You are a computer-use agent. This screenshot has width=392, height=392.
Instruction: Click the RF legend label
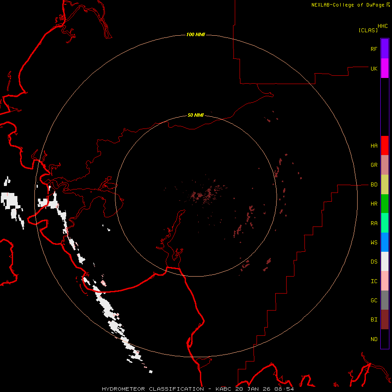coord(374,49)
